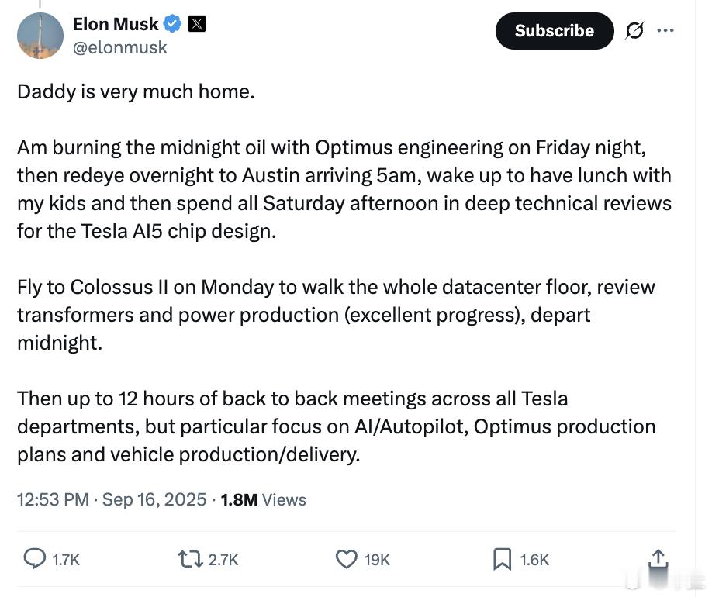Viewport: 712px width, 597px height.
Task: Bookmark this post
Action: (x=503, y=559)
